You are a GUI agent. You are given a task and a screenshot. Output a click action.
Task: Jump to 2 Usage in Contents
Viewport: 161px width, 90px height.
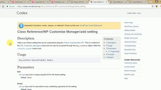click(109, 45)
